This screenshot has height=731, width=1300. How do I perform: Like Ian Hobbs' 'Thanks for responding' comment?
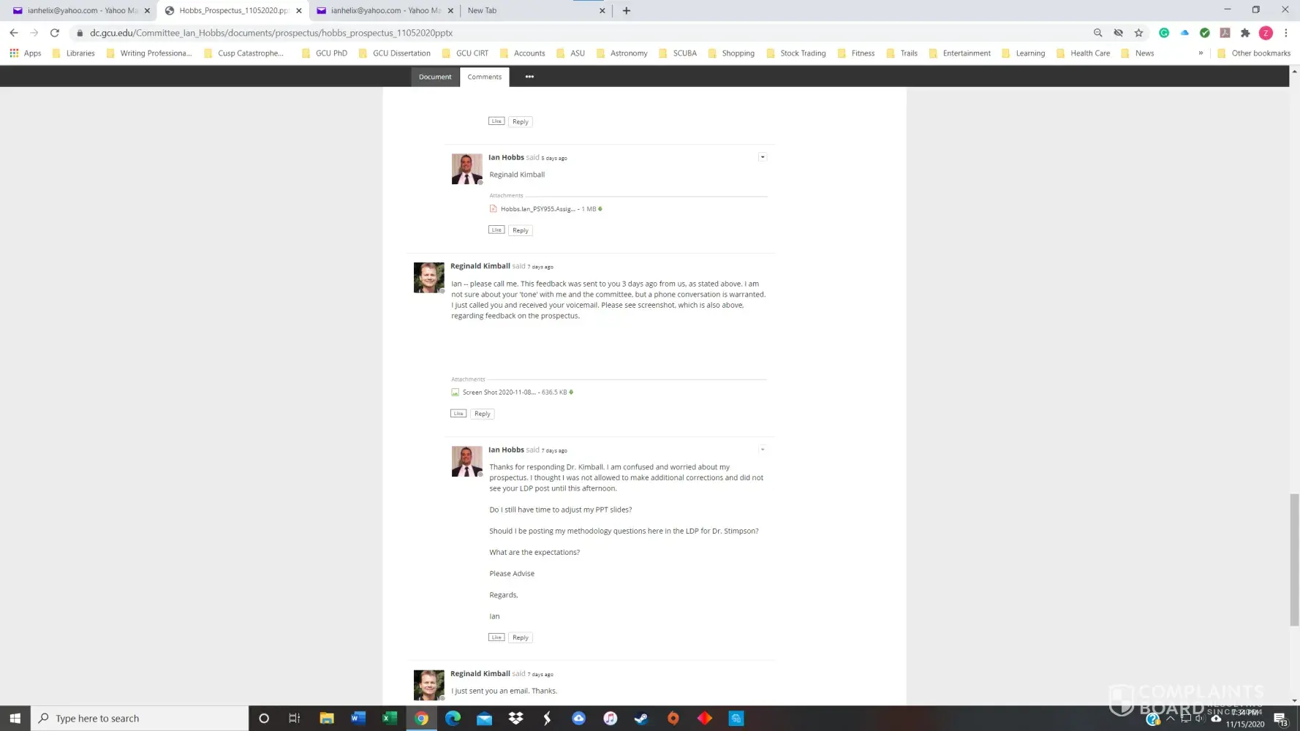coord(496,637)
